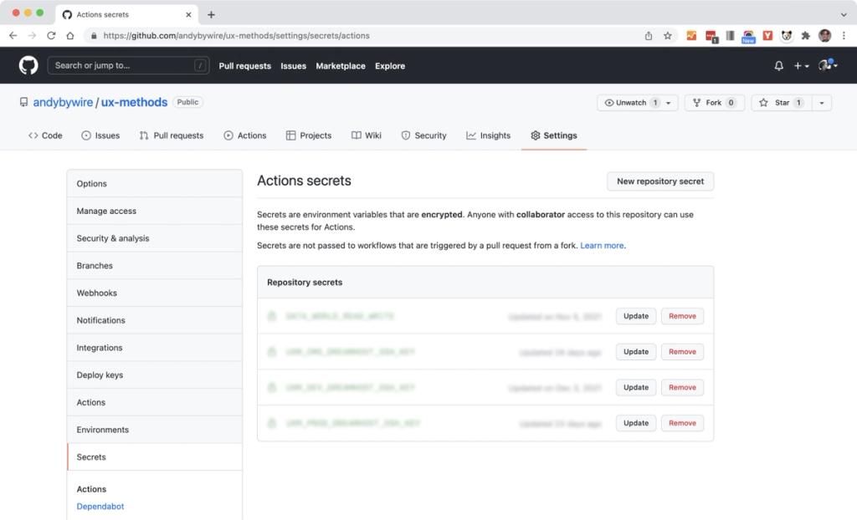Screen dimensions: 857x520
Task: Open a new browser tab with plus
Action: pyautogui.click(x=211, y=15)
